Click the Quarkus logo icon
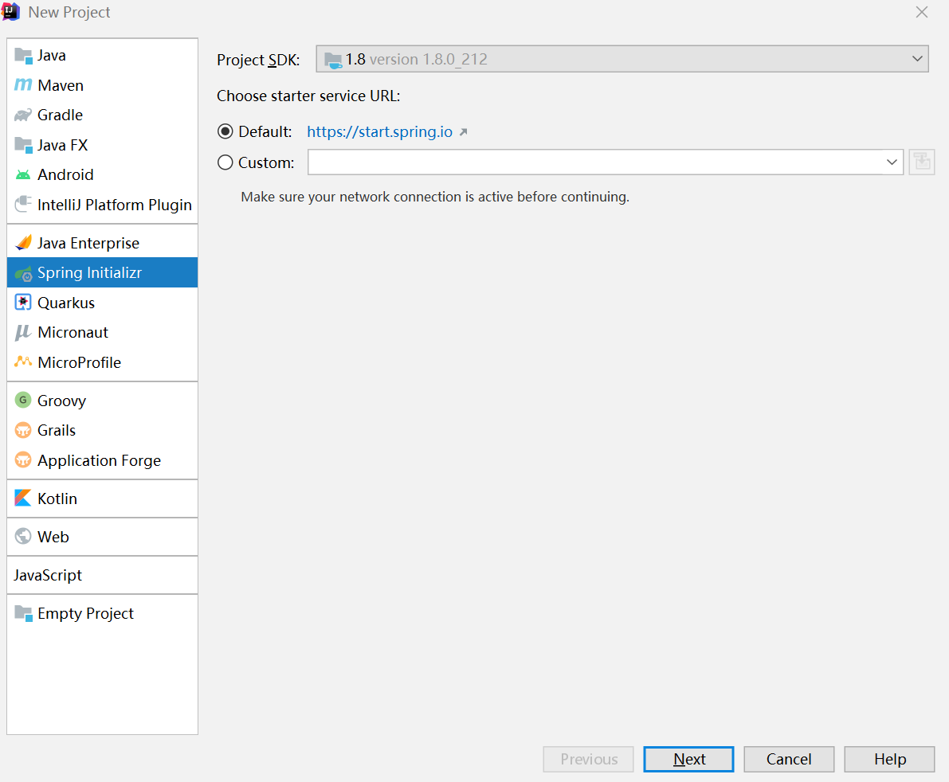The height and width of the screenshot is (782, 949). [x=23, y=303]
